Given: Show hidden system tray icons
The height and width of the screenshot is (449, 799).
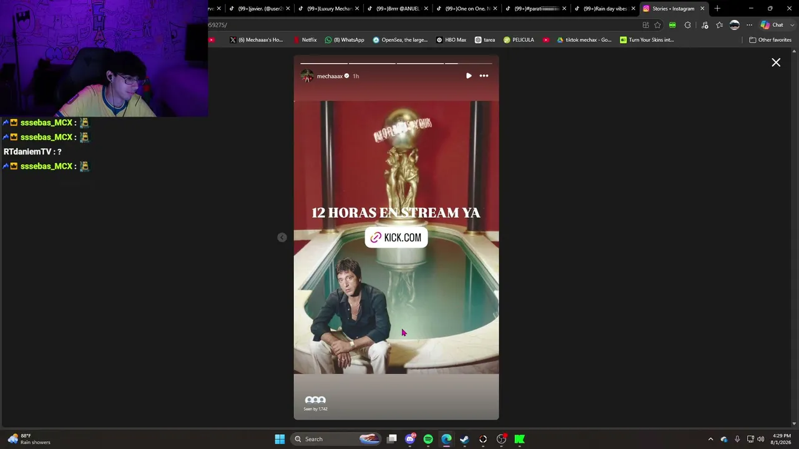Looking at the screenshot, I should point(710,439).
